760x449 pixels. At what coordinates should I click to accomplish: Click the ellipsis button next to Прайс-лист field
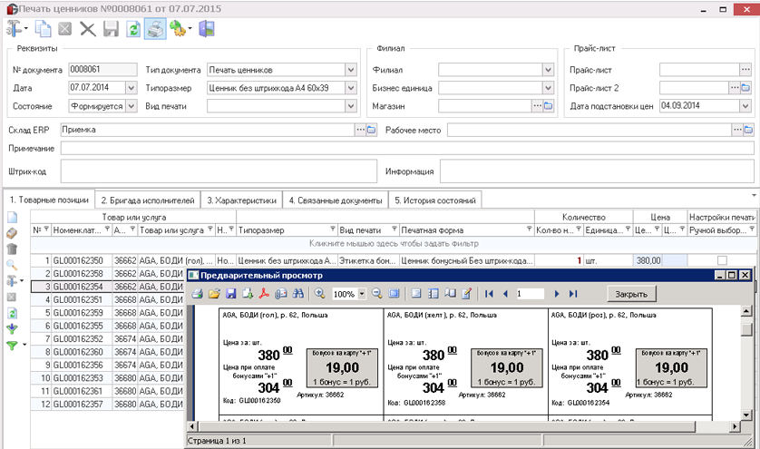745,70
